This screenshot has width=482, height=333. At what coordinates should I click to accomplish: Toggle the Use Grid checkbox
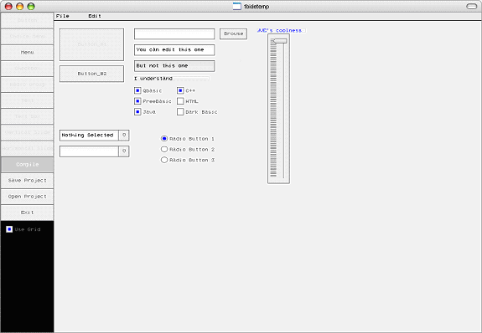(x=9, y=229)
